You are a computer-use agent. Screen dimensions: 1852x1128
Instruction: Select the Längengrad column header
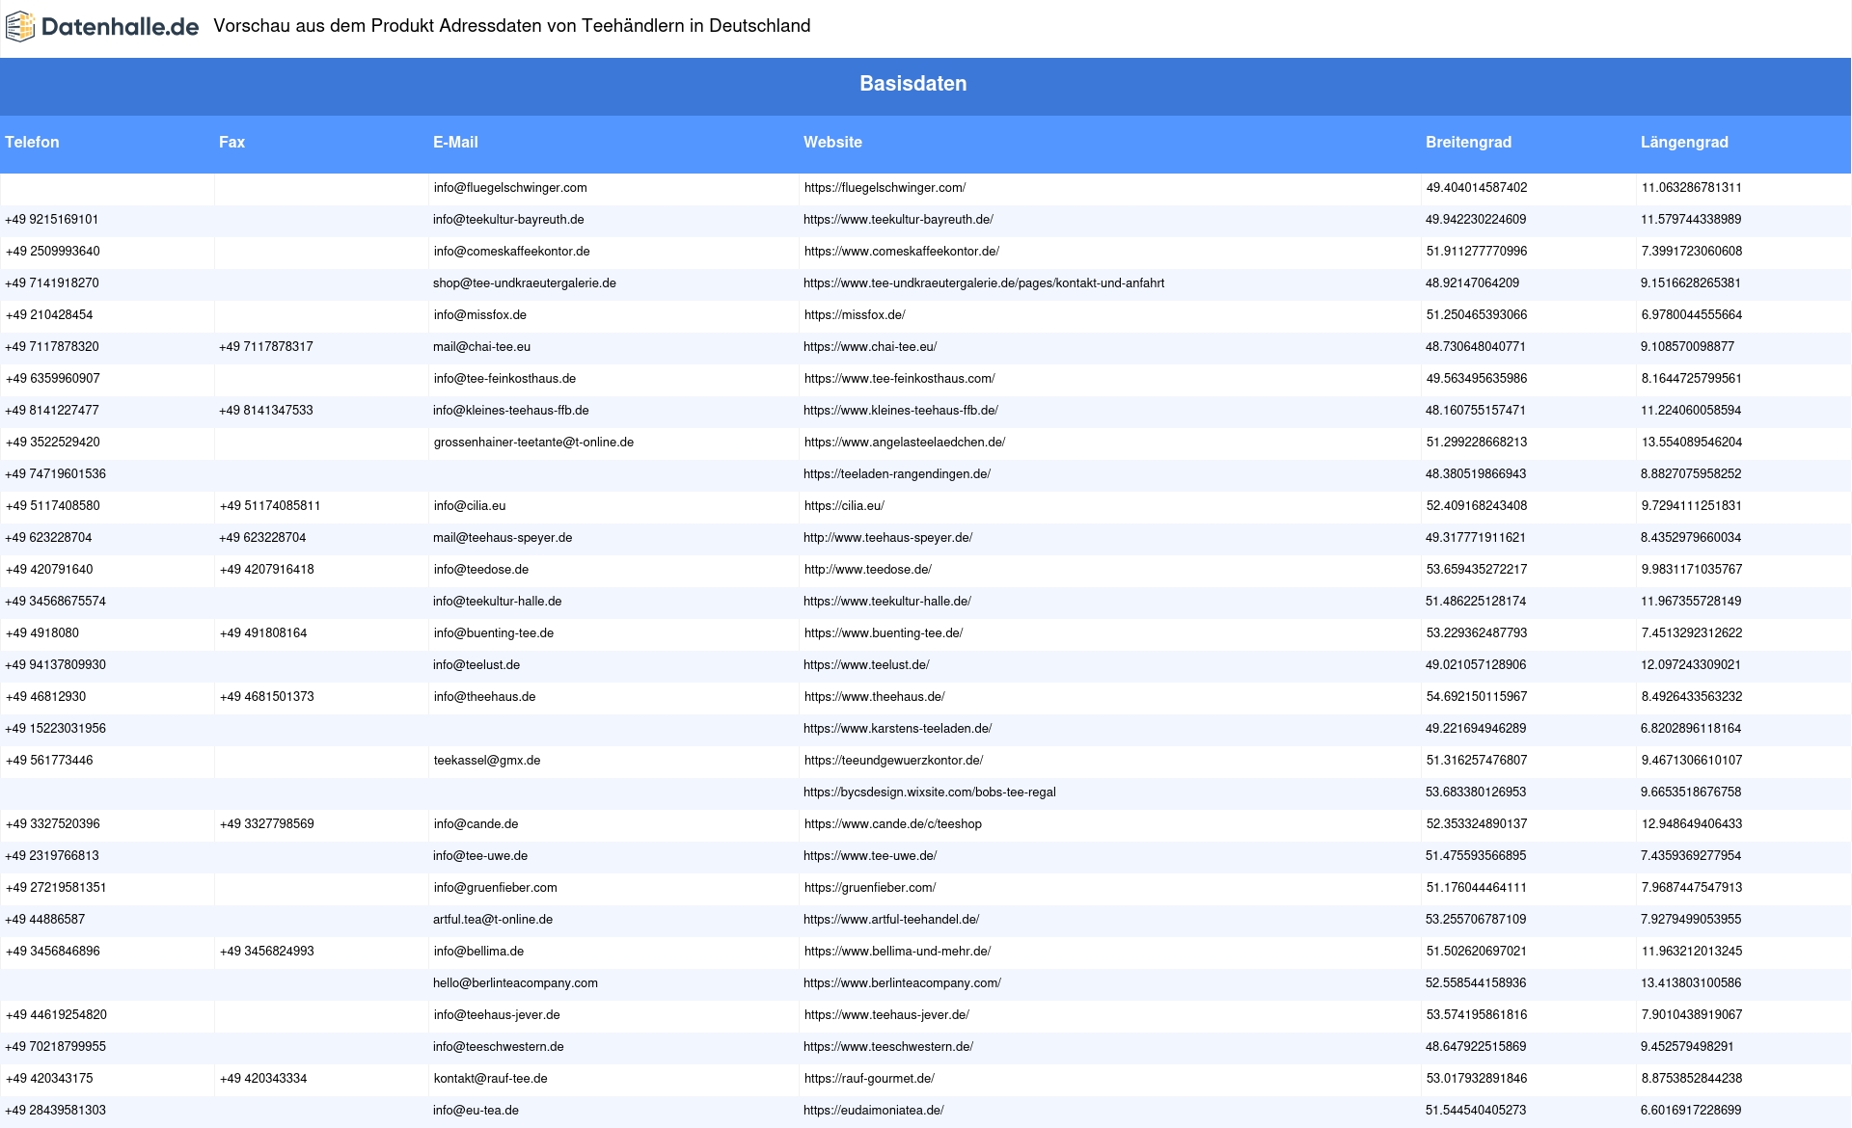[x=1684, y=142]
